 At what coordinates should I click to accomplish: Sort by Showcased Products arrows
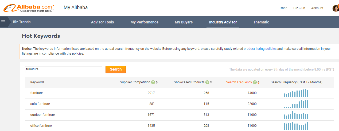pos(211,82)
